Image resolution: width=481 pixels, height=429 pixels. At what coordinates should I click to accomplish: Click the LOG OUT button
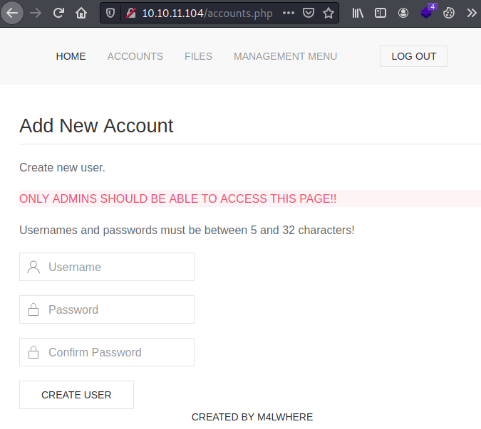413,56
